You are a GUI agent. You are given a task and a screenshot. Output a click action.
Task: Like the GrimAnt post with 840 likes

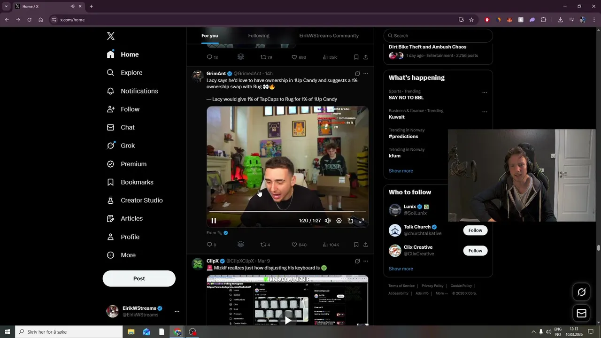tap(299, 245)
